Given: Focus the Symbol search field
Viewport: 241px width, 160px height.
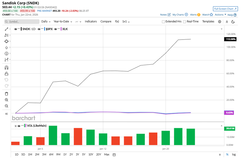Looking at the screenshot, I should (22, 22).
